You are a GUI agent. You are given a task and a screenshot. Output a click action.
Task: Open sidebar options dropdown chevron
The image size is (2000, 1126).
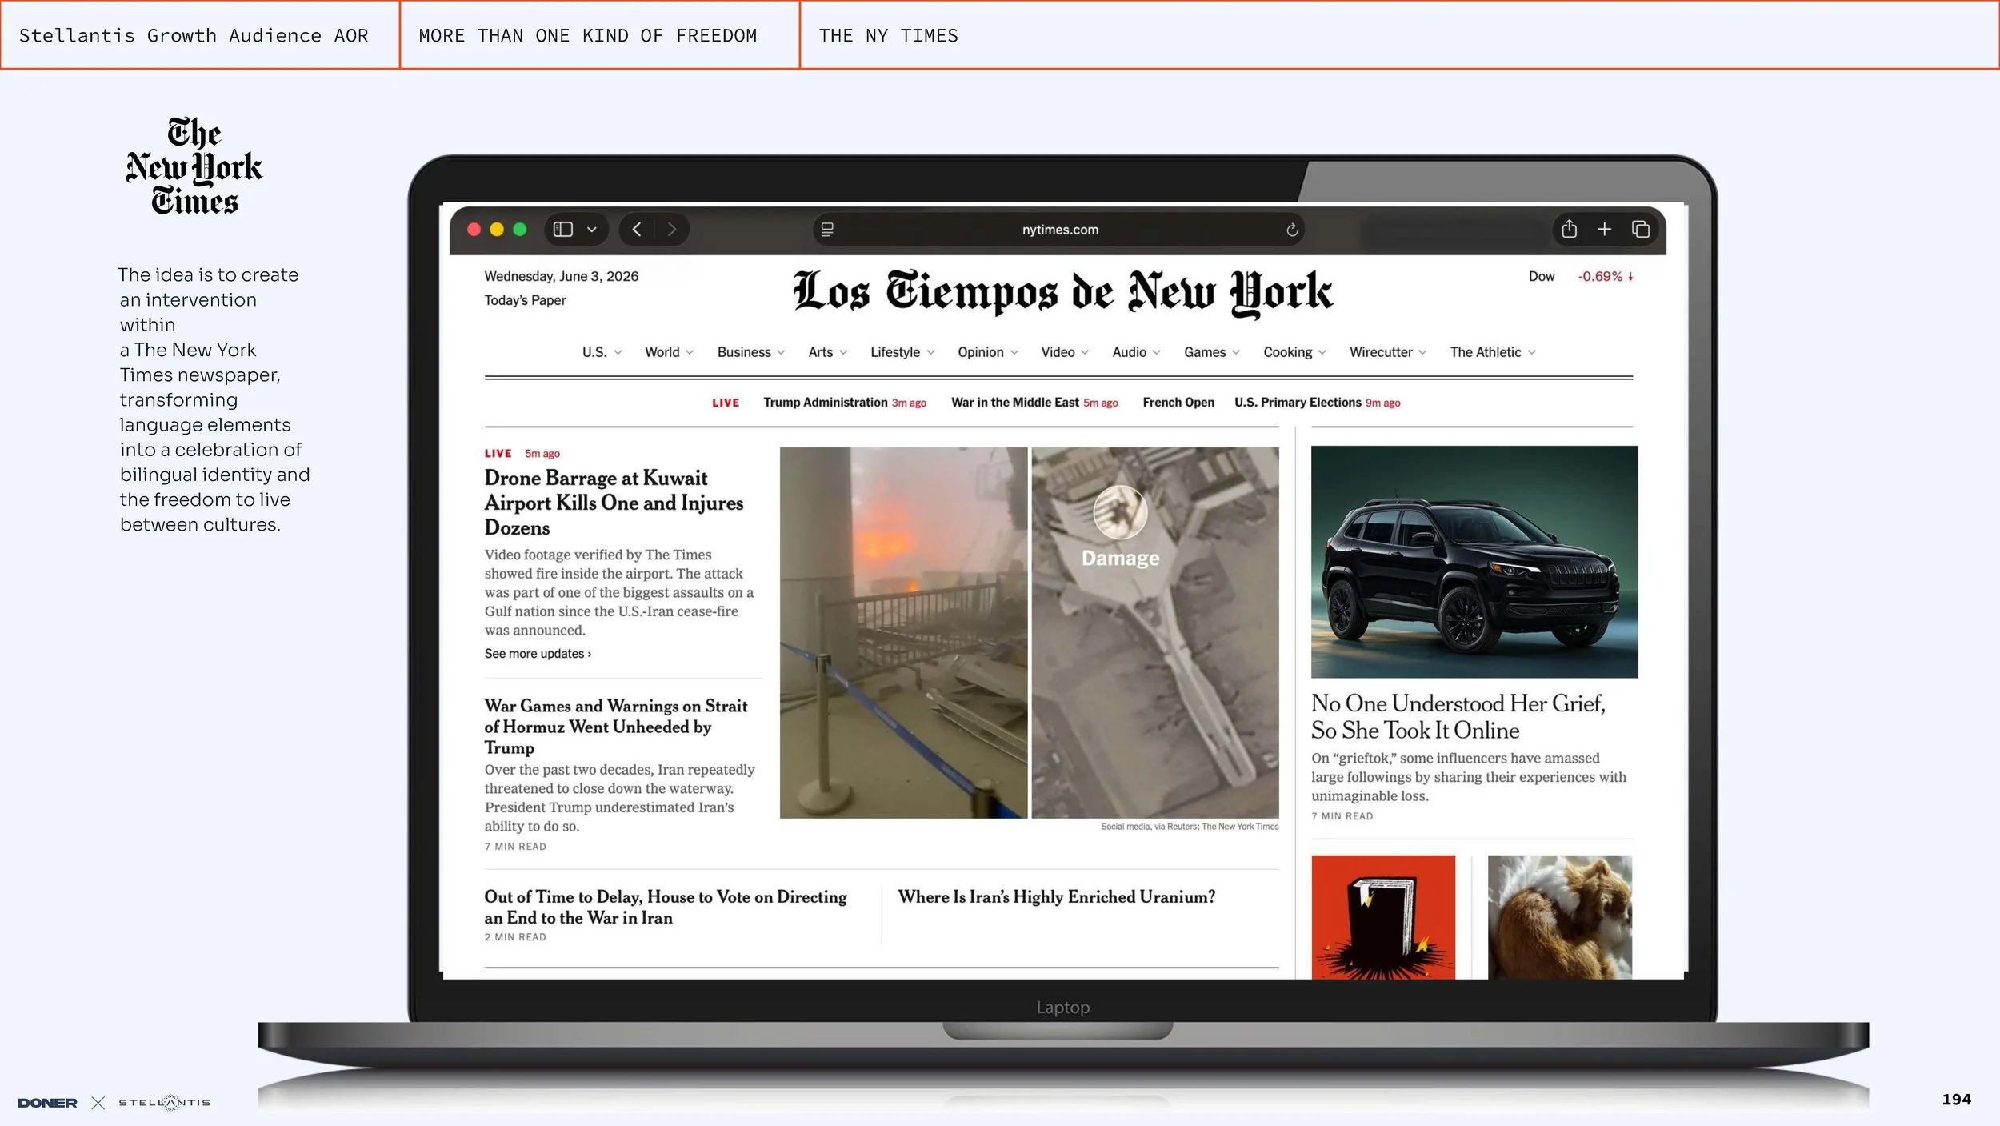[592, 230]
